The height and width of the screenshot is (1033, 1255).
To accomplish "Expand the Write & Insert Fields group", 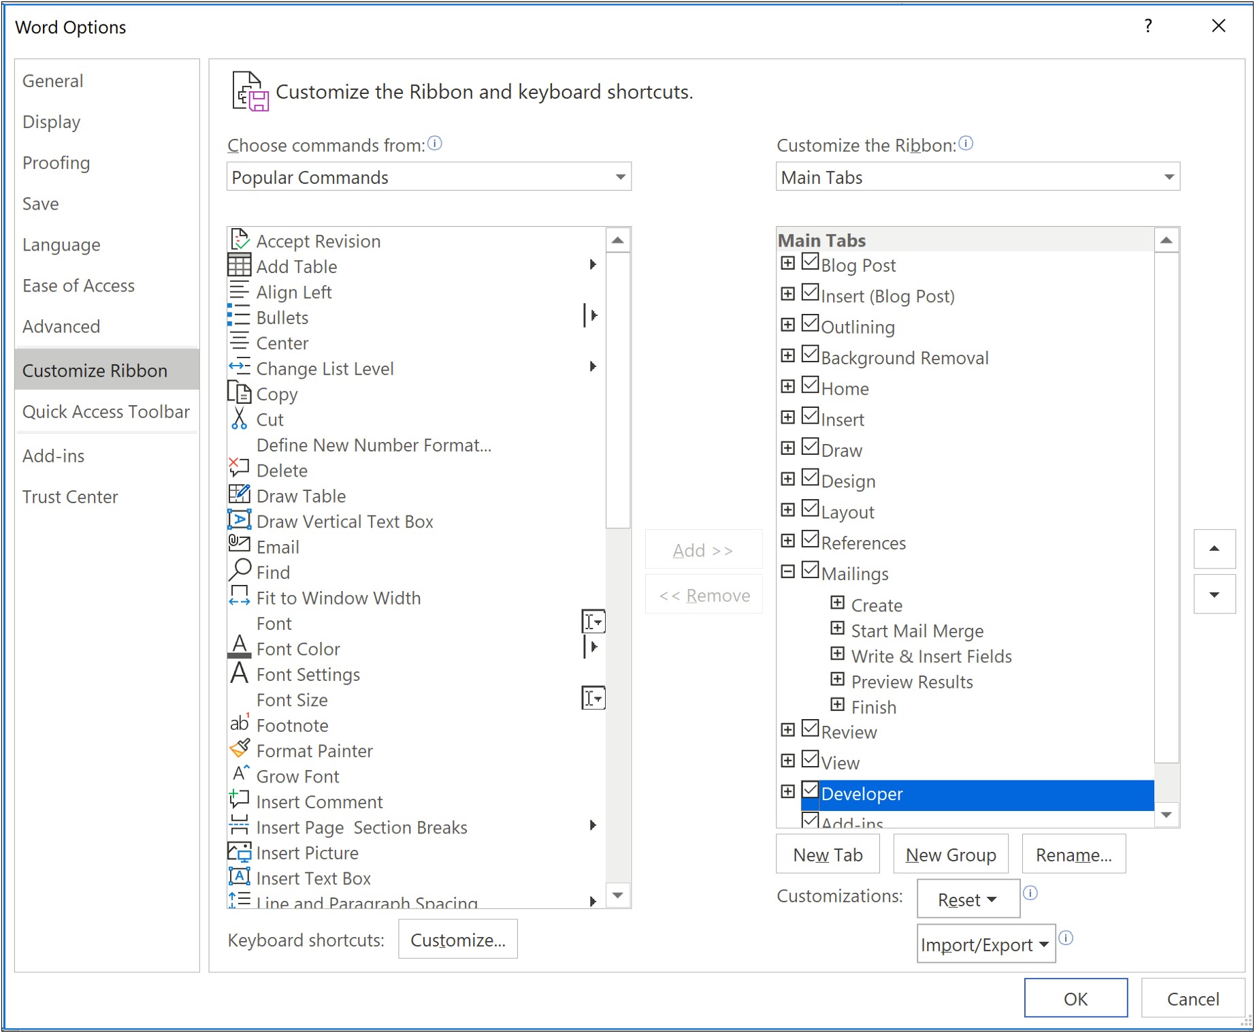I will [x=838, y=654].
